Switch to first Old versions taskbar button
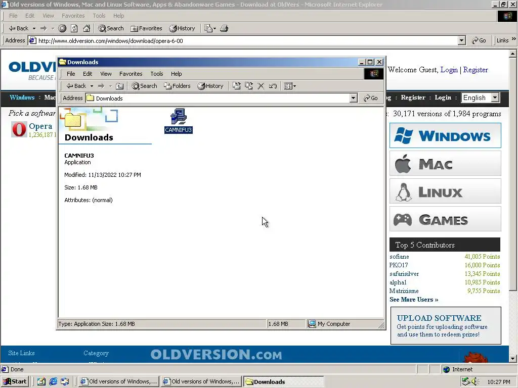Image resolution: width=518 pixels, height=388 pixels. (119, 381)
